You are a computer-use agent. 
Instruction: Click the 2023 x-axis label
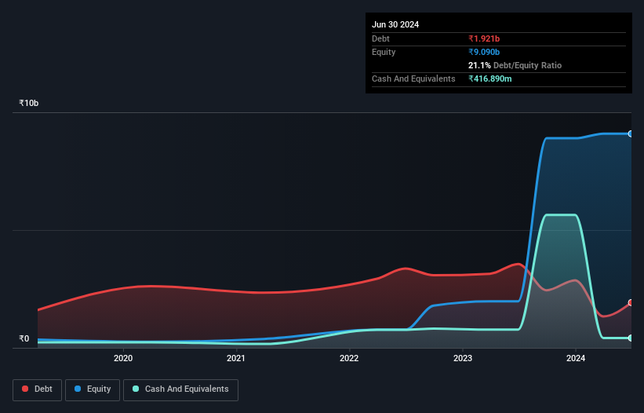pyautogui.click(x=463, y=358)
